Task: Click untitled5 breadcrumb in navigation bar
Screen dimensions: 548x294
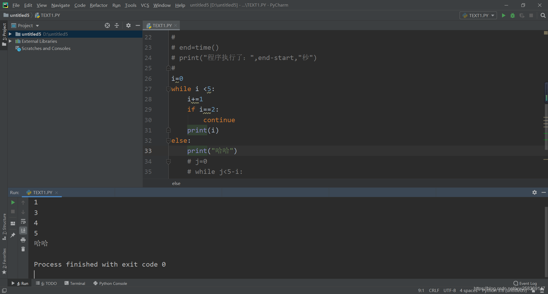Action: pos(17,15)
